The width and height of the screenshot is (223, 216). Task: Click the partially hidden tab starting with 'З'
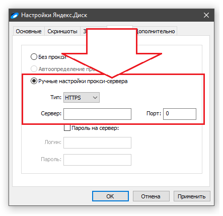coord(84,31)
